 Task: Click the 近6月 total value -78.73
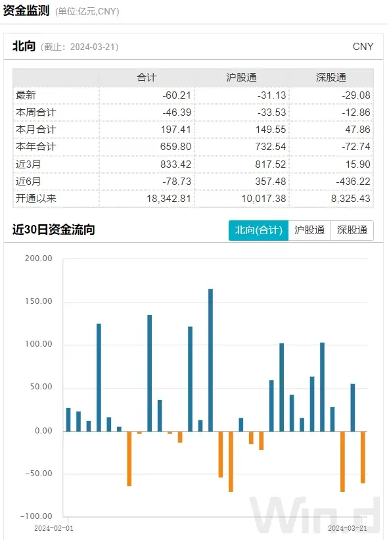click(177, 181)
